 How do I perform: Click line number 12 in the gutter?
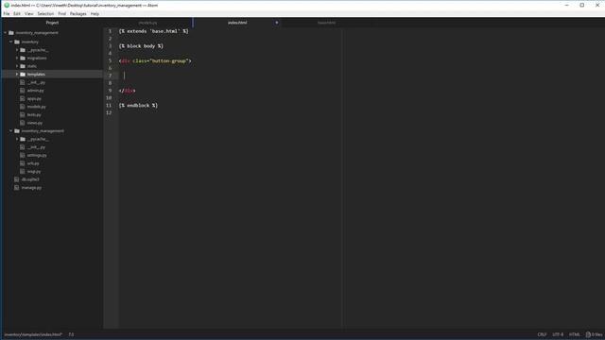click(x=109, y=113)
